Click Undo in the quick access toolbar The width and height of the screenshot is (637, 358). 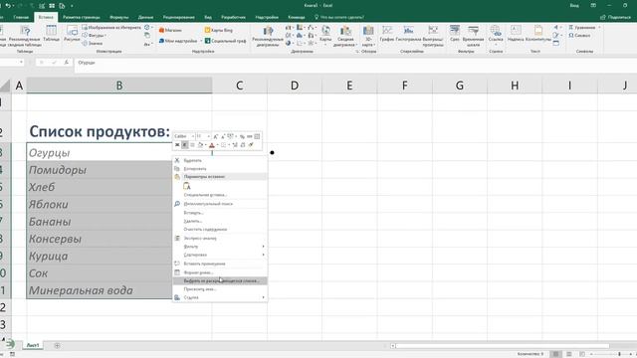click(8, 6)
